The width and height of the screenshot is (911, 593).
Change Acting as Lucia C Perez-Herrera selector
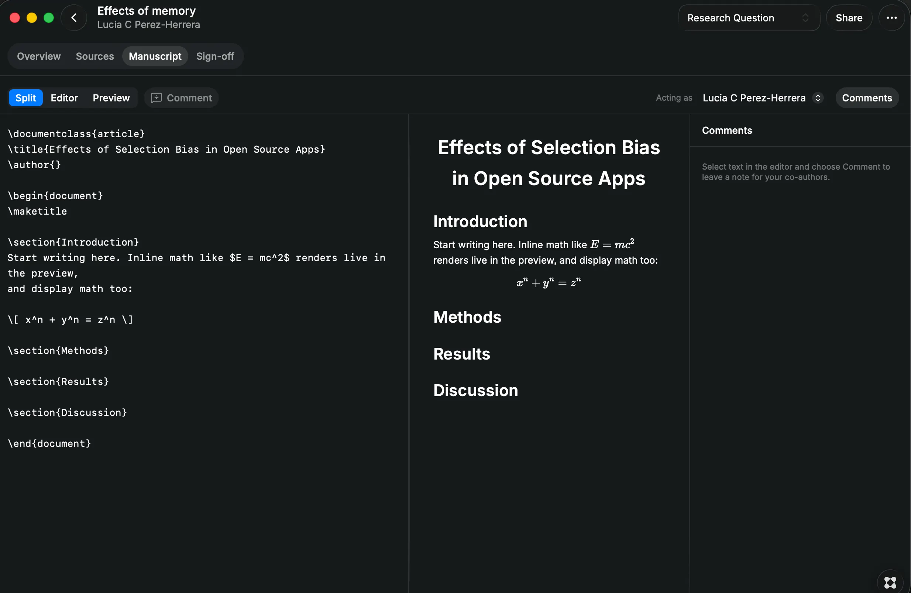point(763,98)
